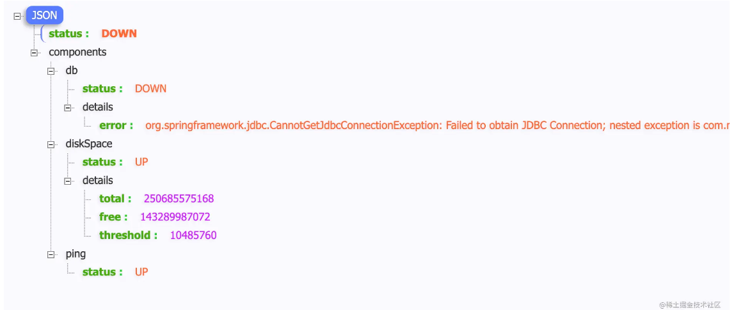Viewport: 736px width, 310px height.
Task: Select the free value 143289987072
Action: point(175,217)
